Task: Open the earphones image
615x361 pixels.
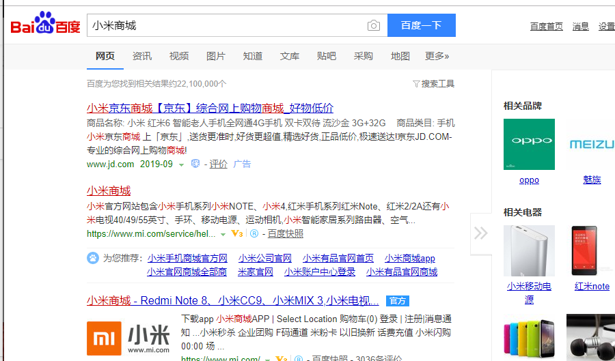Action: coord(590,338)
